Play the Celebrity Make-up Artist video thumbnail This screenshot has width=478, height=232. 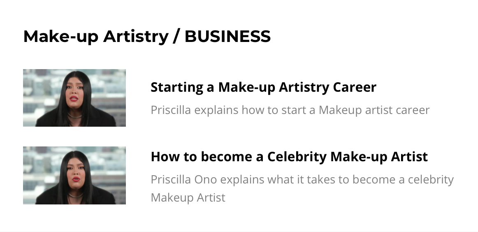tap(74, 175)
